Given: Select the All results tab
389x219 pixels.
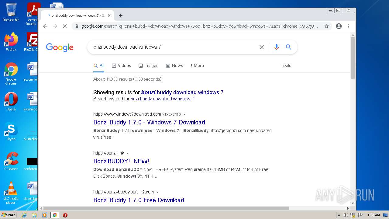Looking at the screenshot, I should [x=99, y=65].
